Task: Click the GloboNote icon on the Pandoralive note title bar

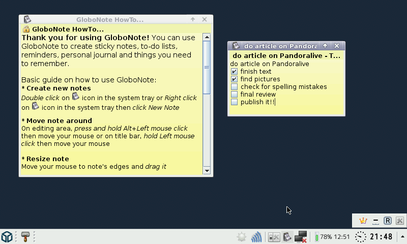Action: point(236,46)
